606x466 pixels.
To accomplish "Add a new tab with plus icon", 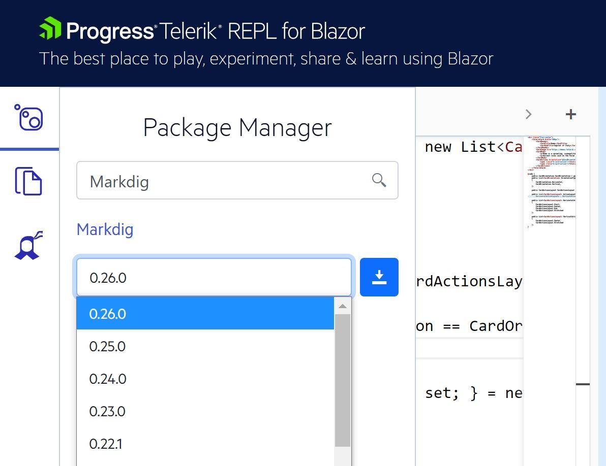I will pyautogui.click(x=570, y=114).
